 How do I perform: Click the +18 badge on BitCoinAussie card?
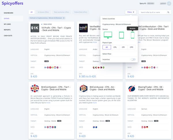pos(108,121)
